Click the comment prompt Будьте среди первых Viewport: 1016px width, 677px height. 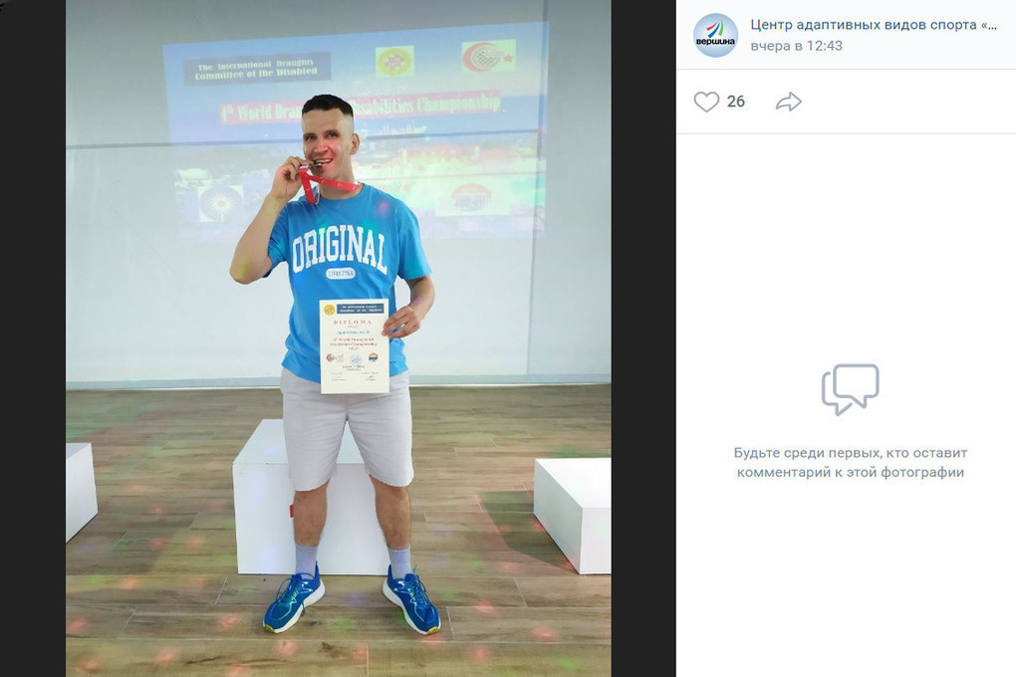click(850, 463)
